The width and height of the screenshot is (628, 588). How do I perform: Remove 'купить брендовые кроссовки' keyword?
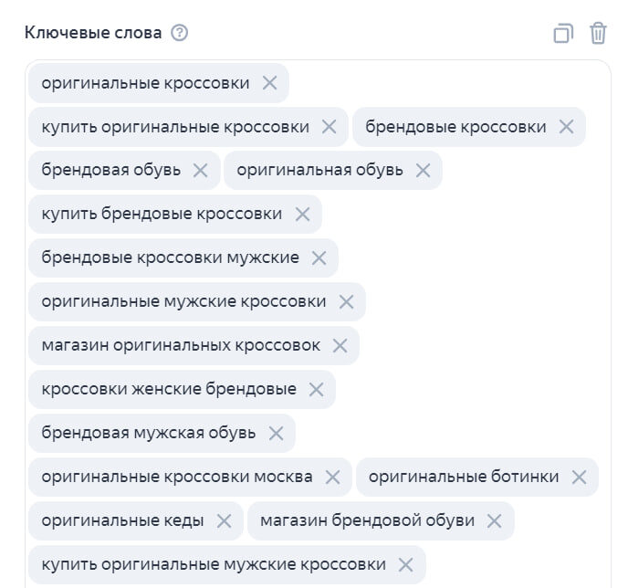point(302,215)
